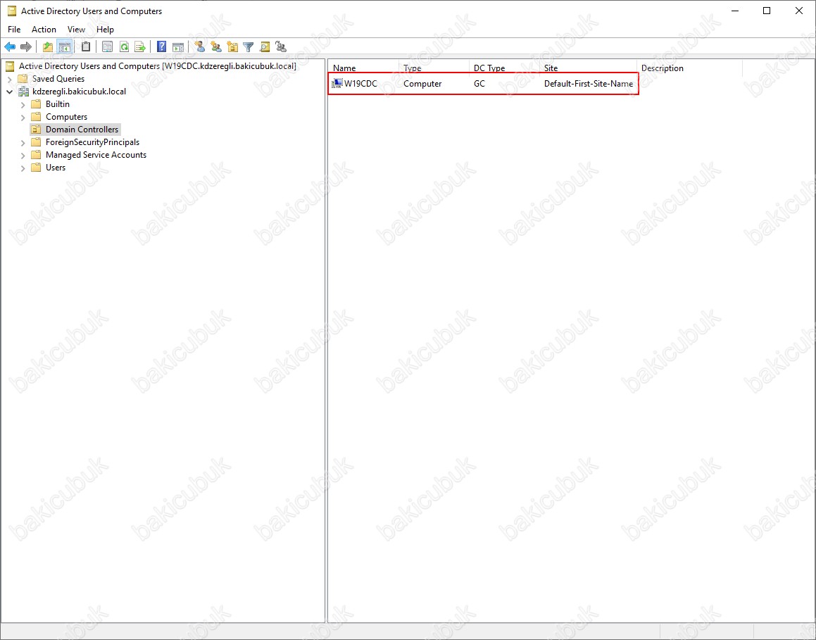Viewport: 816px width, 640px height.
Task: Click the Back arrow toolbar icon
Action: pyautogui.click(x=10, y=47)
